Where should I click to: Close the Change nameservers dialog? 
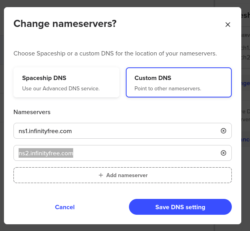[227, 25]
